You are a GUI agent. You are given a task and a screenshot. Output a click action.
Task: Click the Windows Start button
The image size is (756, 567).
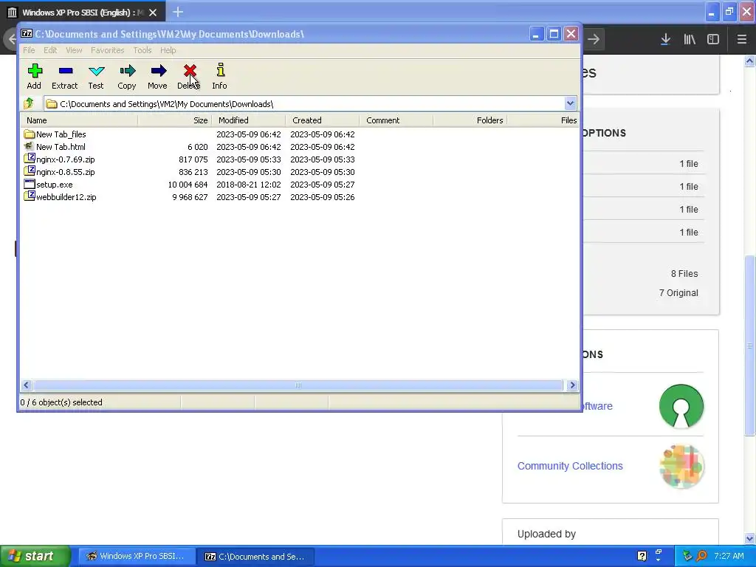[x=35, y=556]
